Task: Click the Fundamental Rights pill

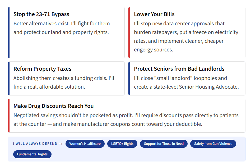Action: tap(32, 154)
